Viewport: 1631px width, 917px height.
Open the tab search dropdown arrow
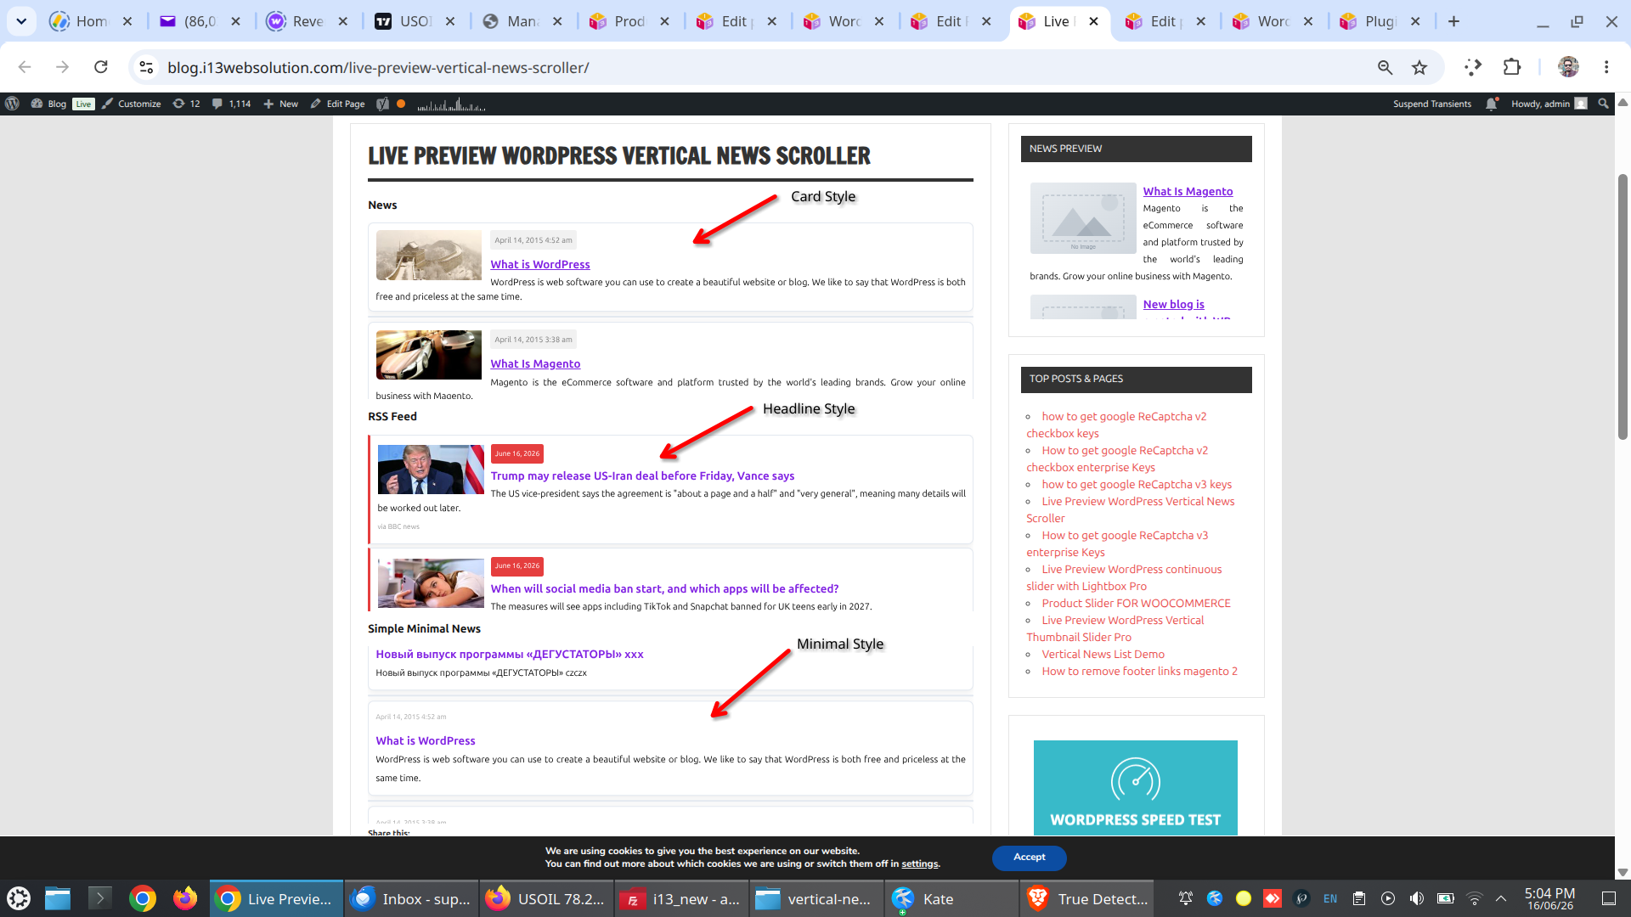pyautogui.click(x=21, y=21)
